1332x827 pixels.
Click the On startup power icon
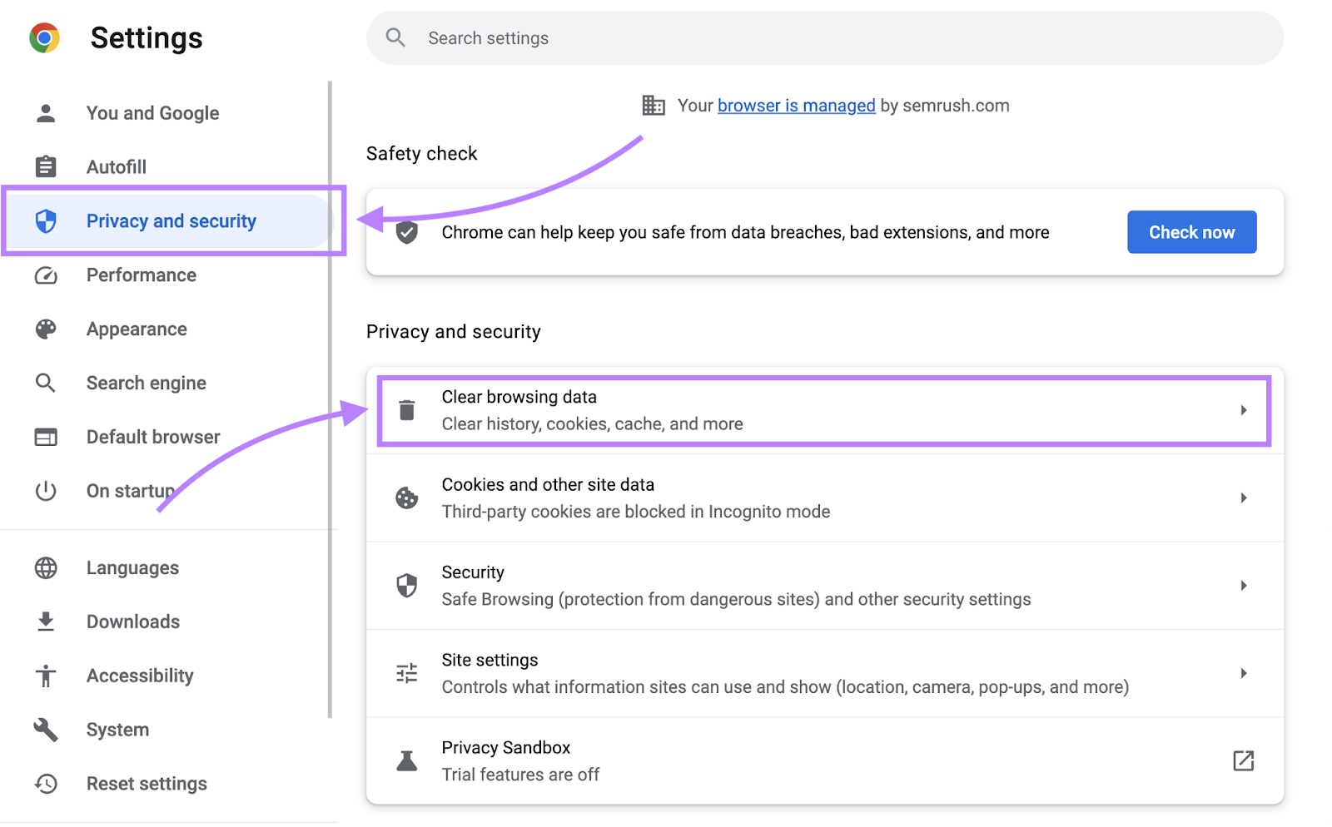click(46, 490)
